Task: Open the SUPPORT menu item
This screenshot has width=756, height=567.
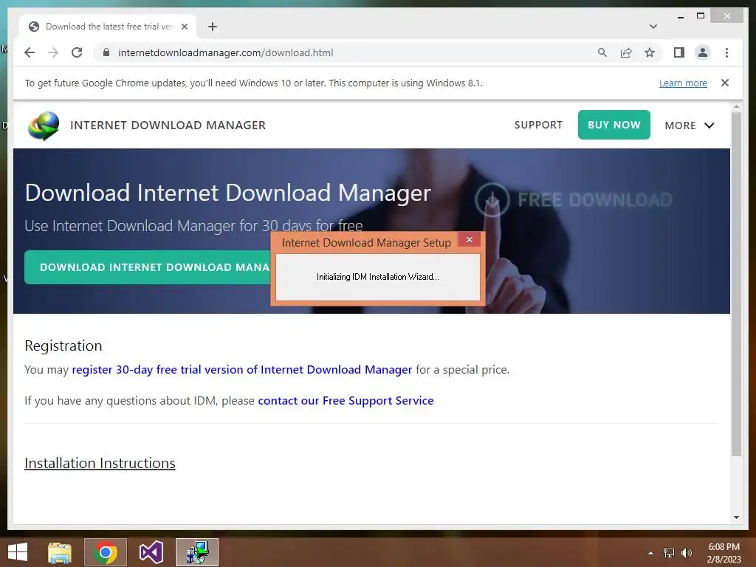Action: tap(538, 125)
